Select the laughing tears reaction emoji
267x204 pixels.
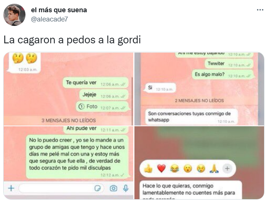(x=175, y=169)
